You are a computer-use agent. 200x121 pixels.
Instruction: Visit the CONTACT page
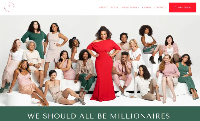click(x=160, y=7)
